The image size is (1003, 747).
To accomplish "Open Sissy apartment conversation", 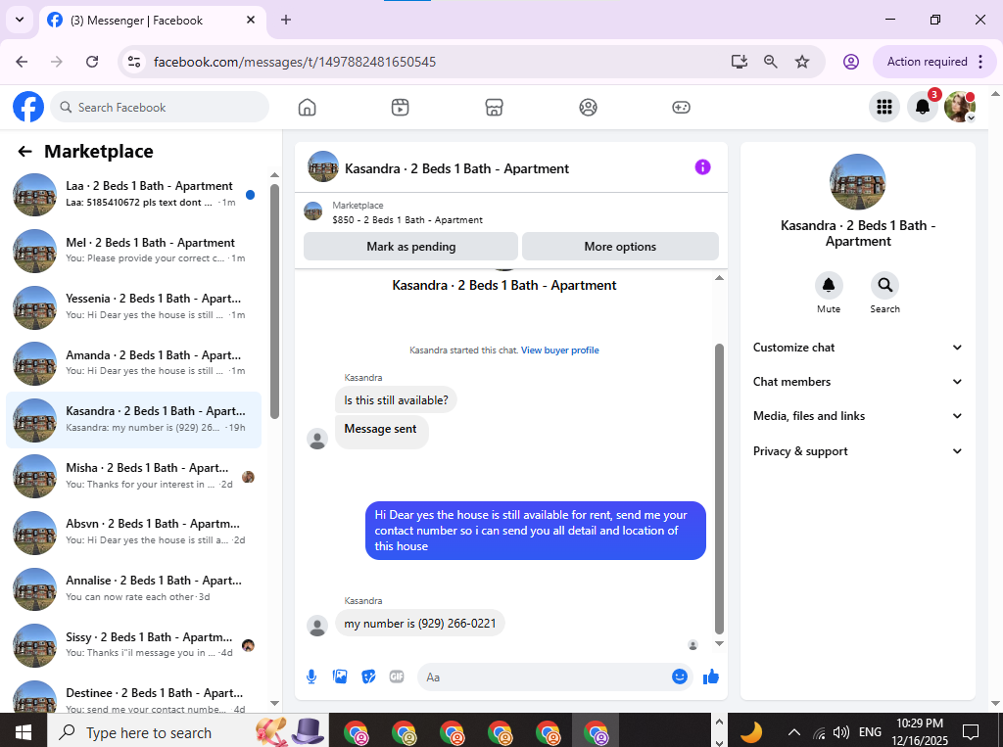I will pyautogui.click(x=133, y=644).
